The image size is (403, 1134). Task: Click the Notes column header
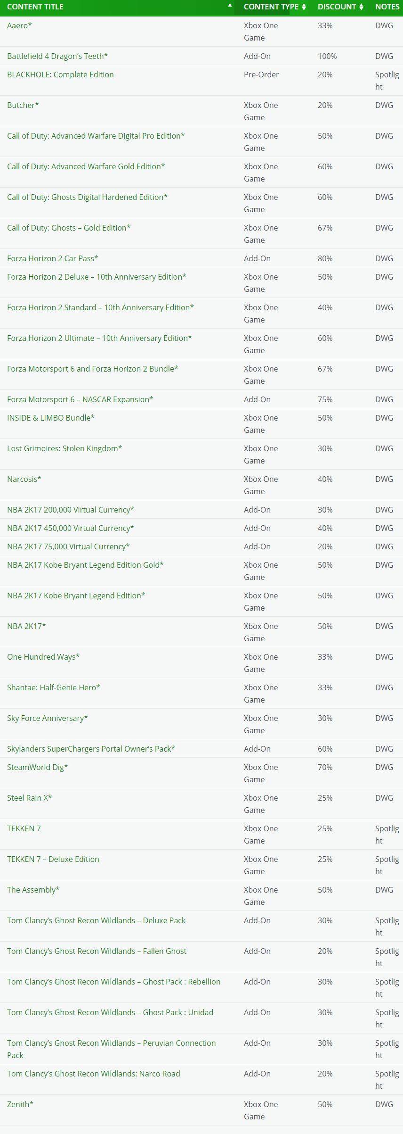point(387,7)
